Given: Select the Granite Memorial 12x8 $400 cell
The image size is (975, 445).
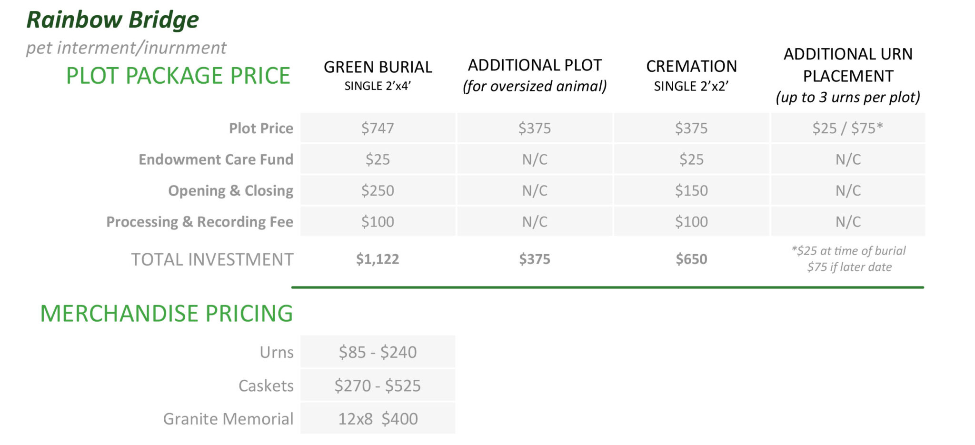Looking at the screenshot, I should click(378, 419).
